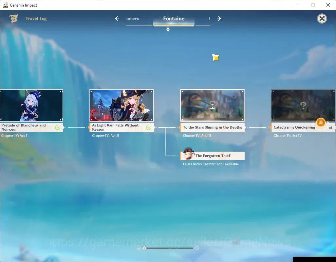Click the left end diamond of timeline scrollbar
Image resolution: width=336 pixels, height=262 pixels.
(139, 248)
